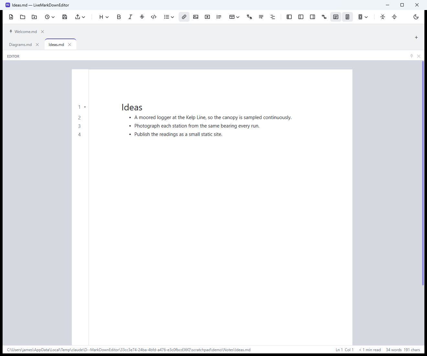Click the 'Publish the readings' bullet

point(178,134)
